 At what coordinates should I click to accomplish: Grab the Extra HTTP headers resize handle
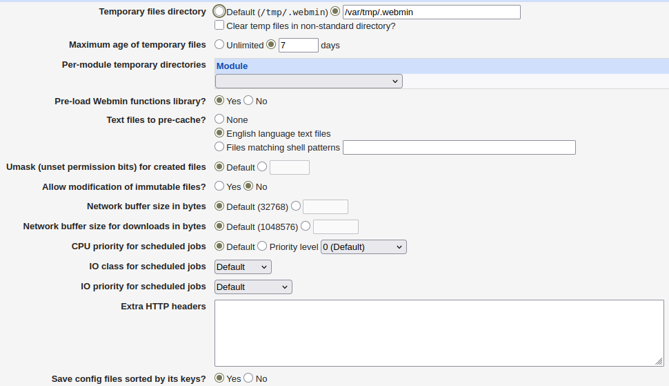[659, 361]
